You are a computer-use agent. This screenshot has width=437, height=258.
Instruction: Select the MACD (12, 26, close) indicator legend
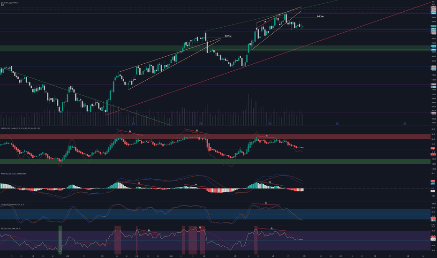(x=14, y=174)
